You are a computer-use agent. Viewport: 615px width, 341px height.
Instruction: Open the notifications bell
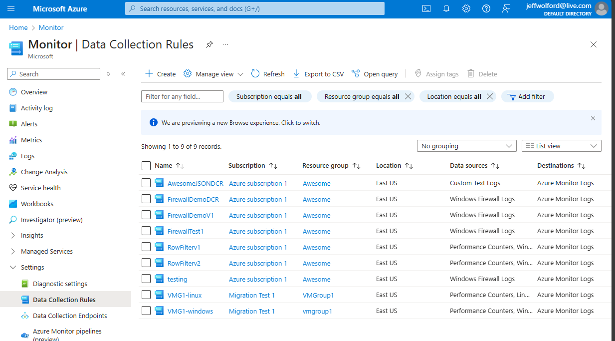point(446,8)
